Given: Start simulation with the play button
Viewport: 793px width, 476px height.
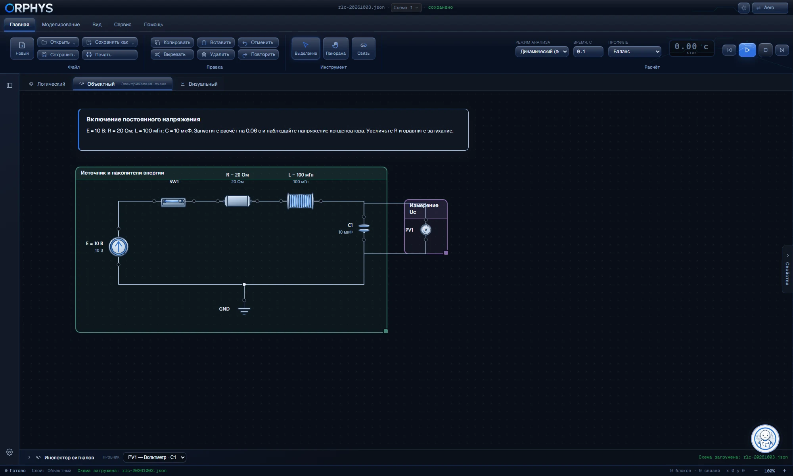Looking at the screenshot, I should [x=747, y=50].
